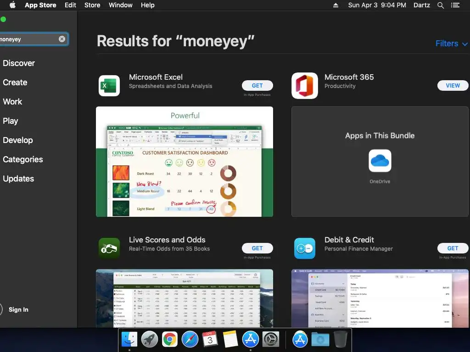Open the OneDrive icon in the bundle
Viewport: 470px width, 352px height.
tap(380, 161)
